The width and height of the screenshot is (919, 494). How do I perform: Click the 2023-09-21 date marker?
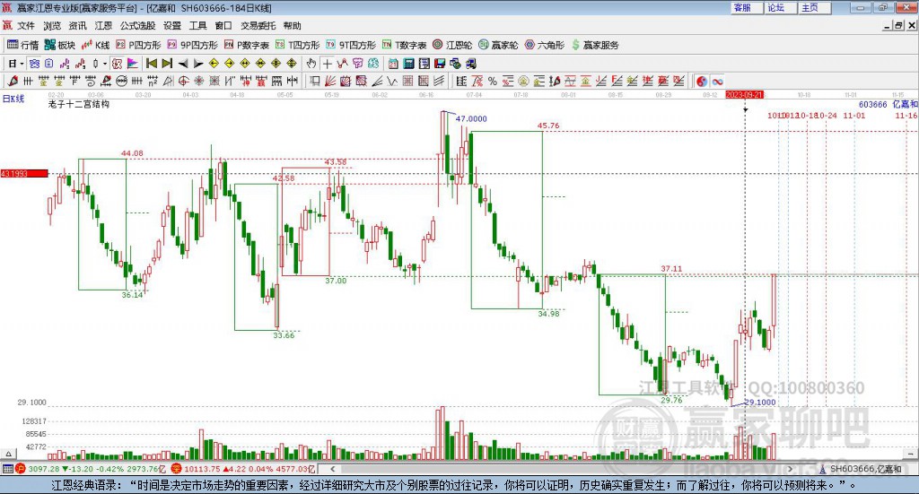point(744,94)
